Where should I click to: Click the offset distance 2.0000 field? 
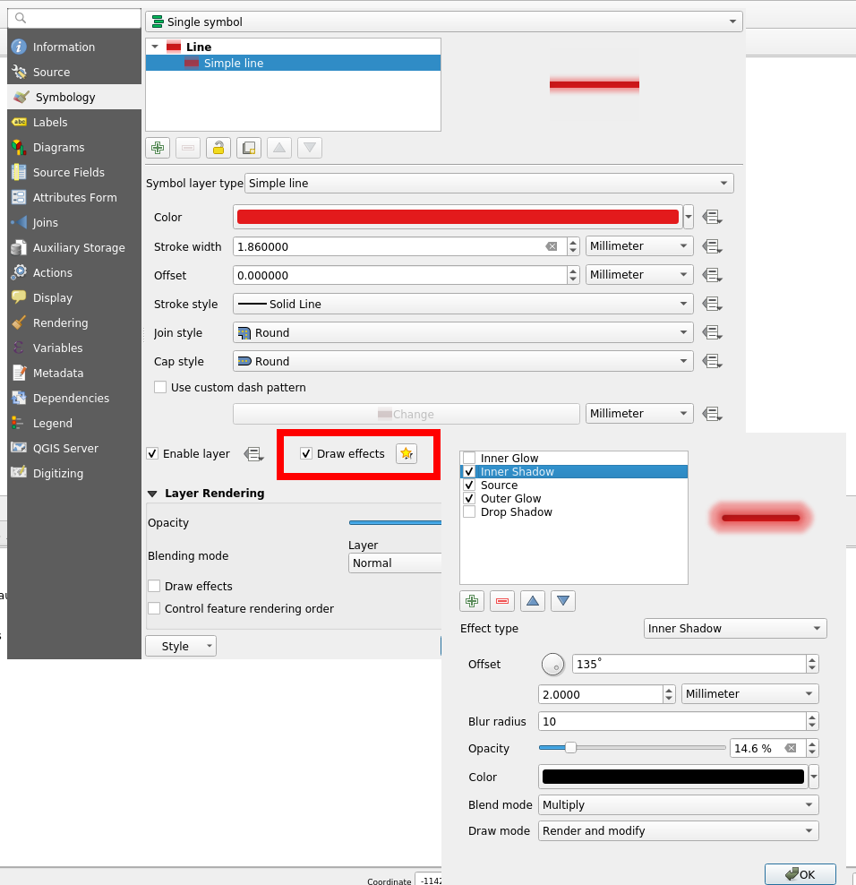click(x=601, y=694)
